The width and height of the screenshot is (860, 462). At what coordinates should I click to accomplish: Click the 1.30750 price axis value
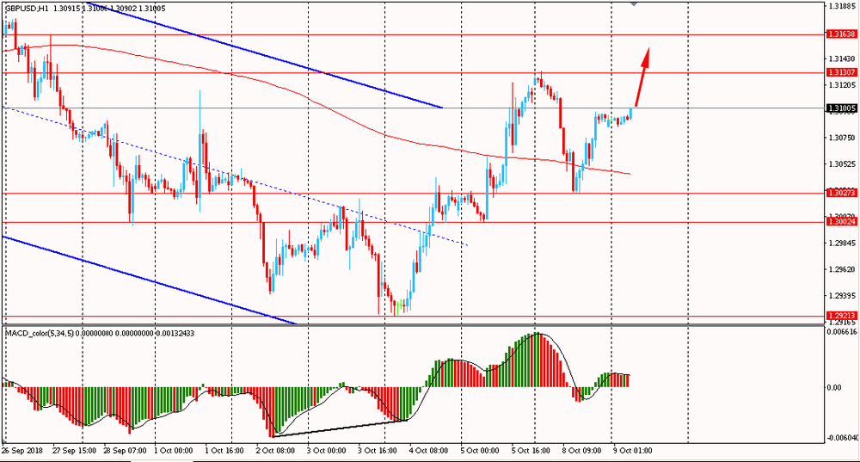pyautogui.click(x=843, y=138)
